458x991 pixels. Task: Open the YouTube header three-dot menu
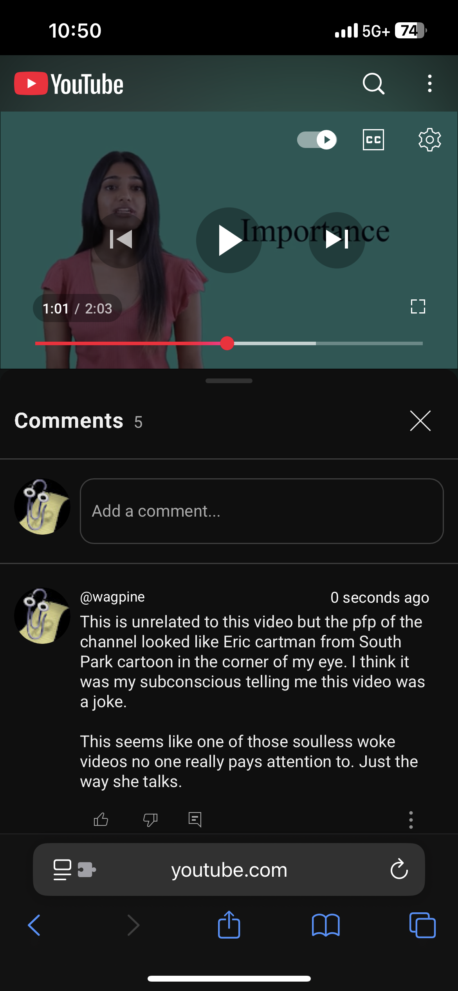(x=430, y=84)
